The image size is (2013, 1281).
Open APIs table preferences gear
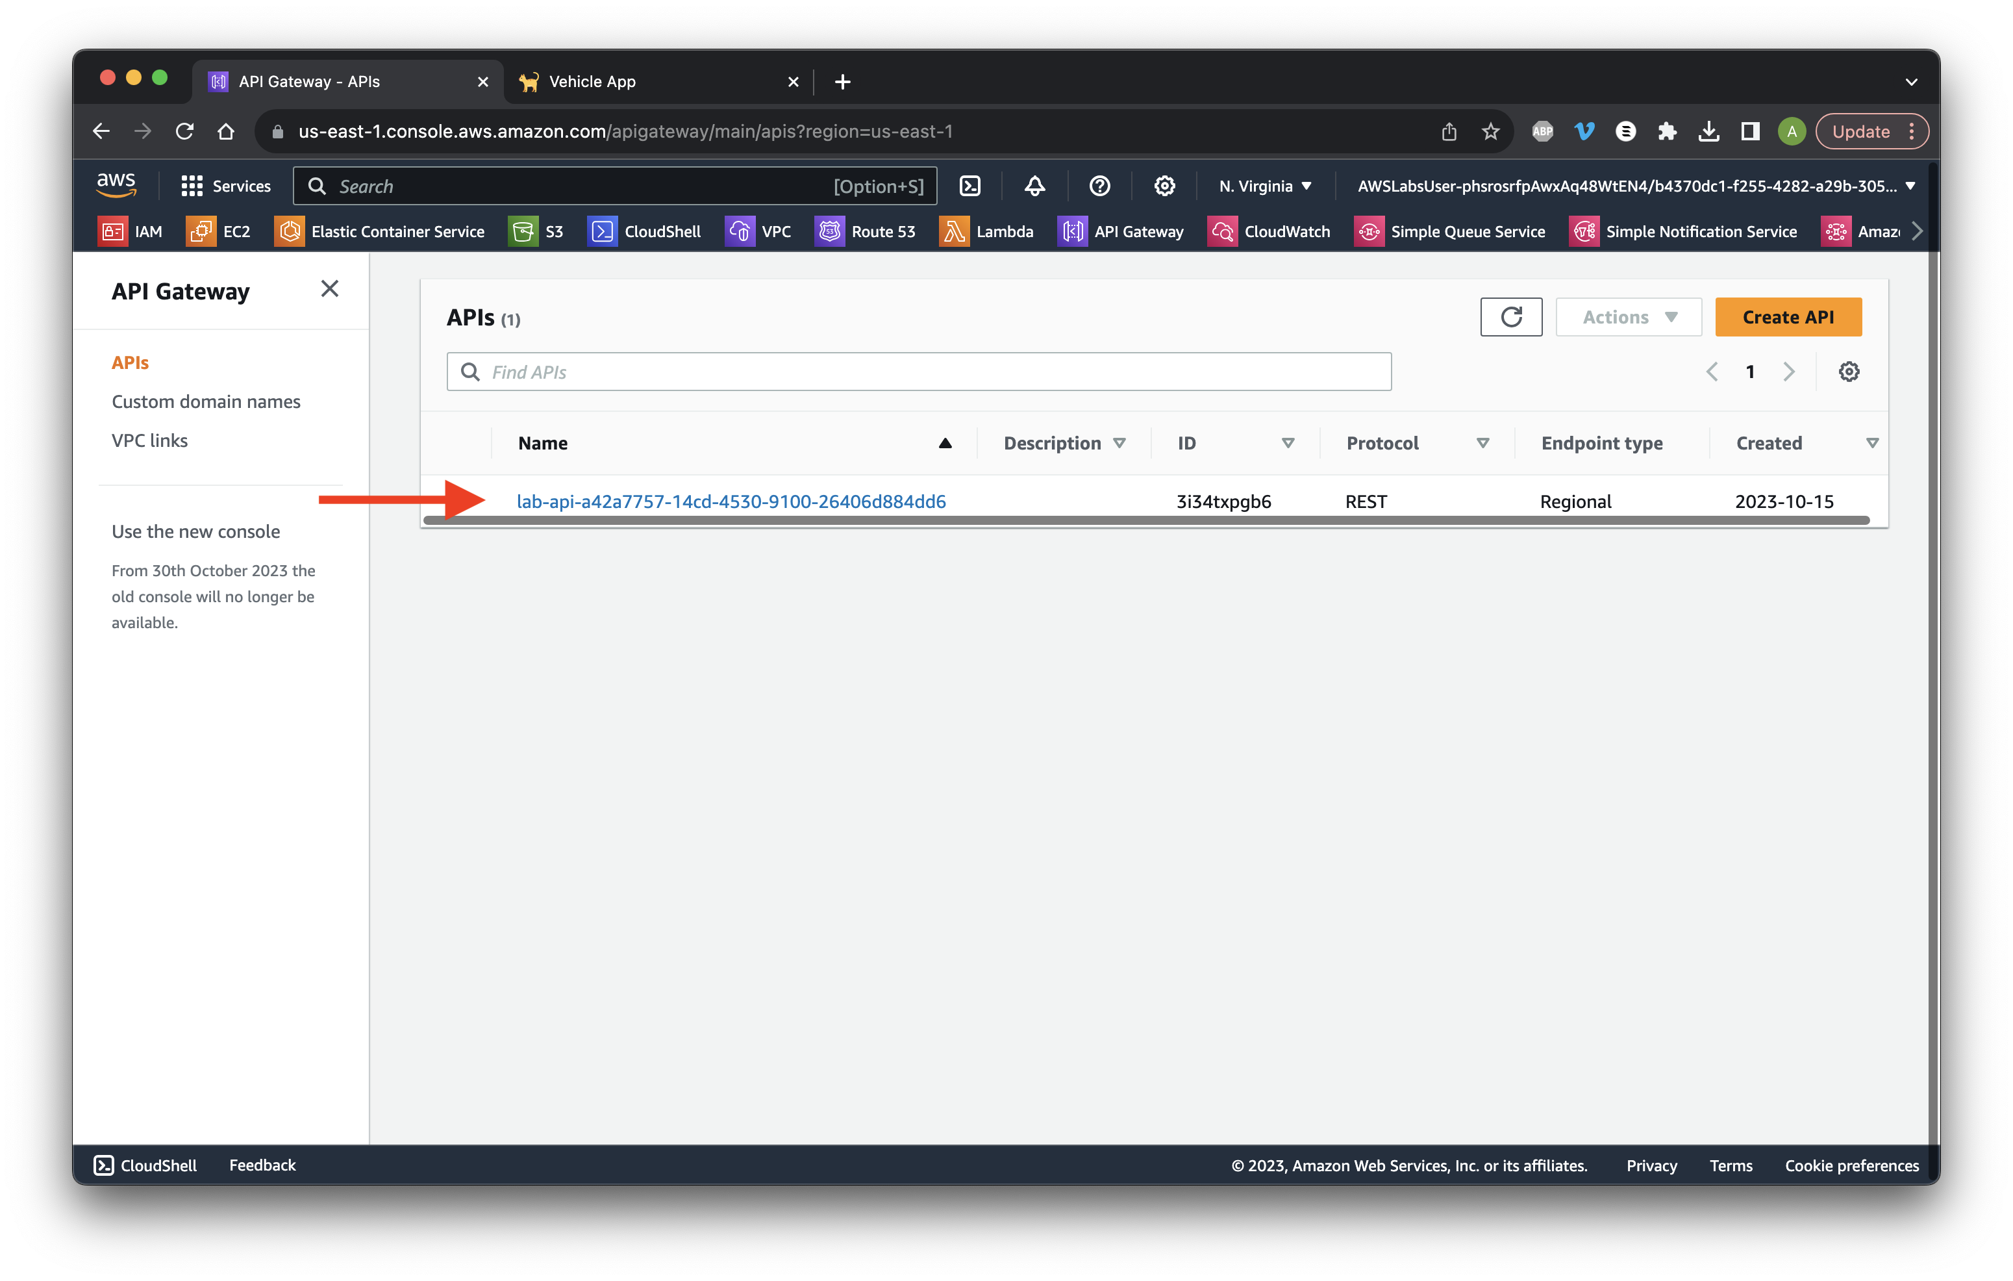click(x=1848, y=372)
